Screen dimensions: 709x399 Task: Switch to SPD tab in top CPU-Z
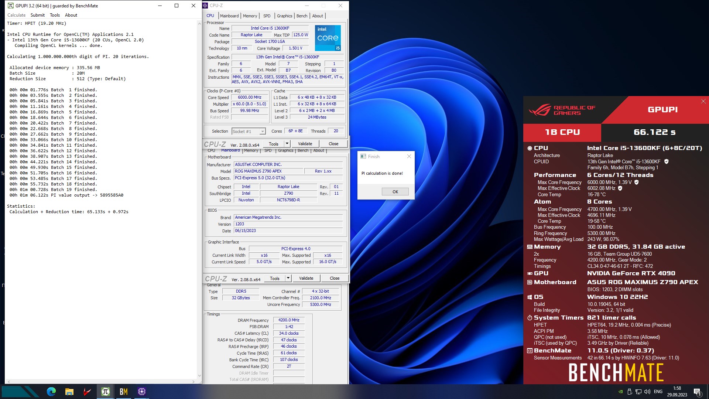tap(267, 16)
